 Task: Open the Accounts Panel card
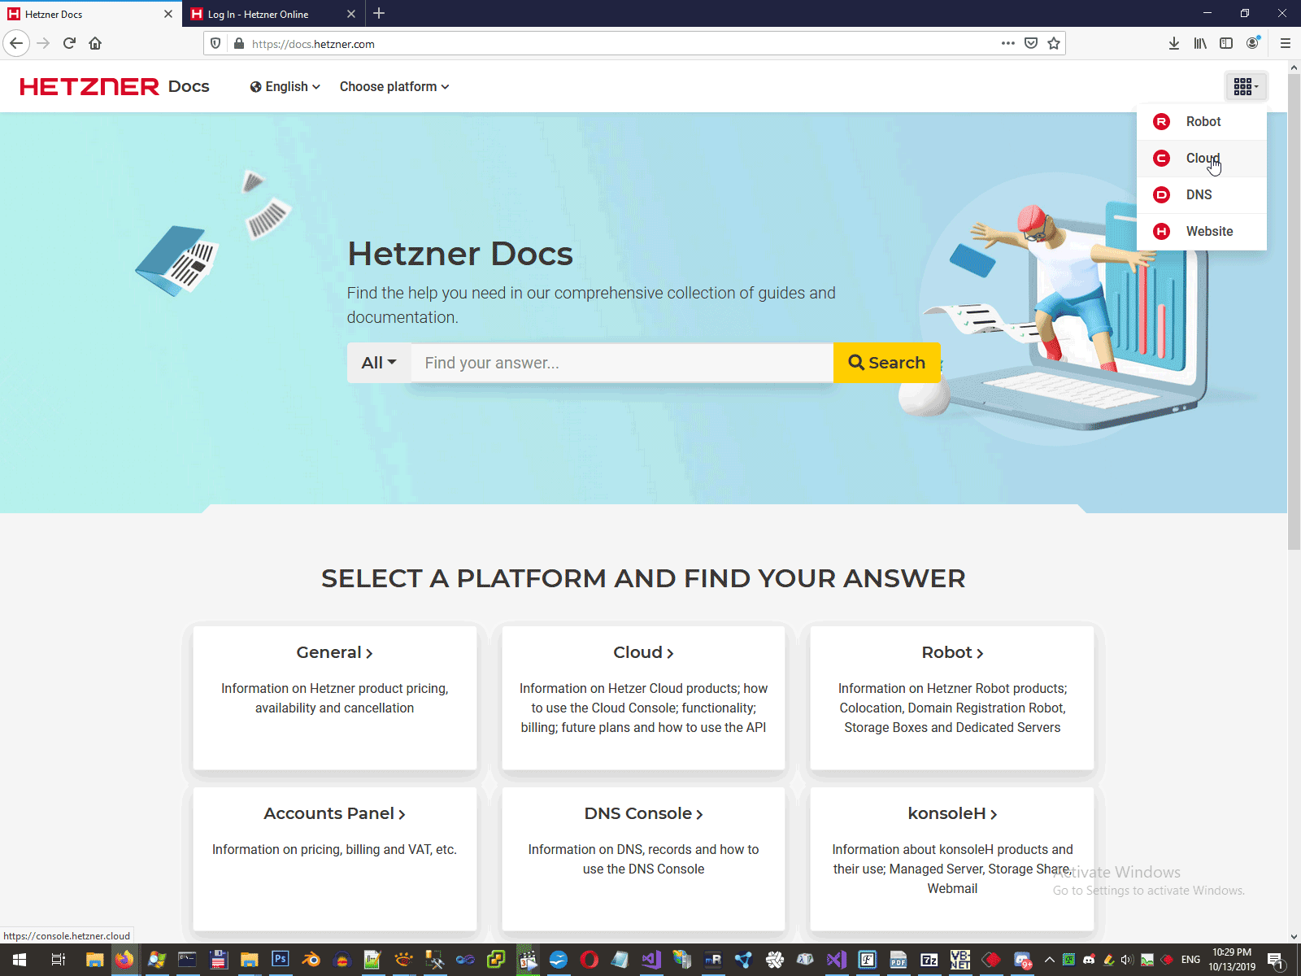335,858
